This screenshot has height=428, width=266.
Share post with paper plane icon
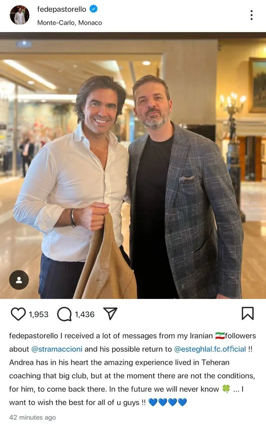110,314
